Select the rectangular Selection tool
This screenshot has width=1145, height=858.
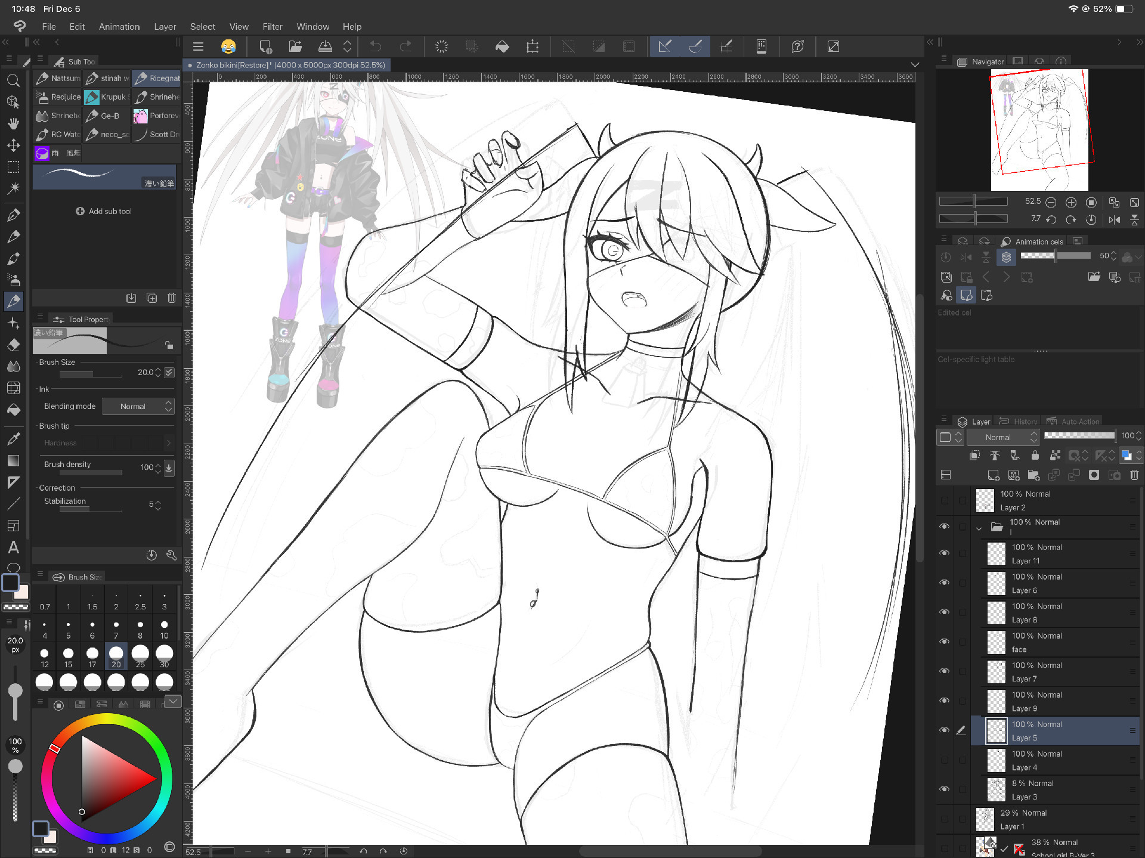(13, 167)
